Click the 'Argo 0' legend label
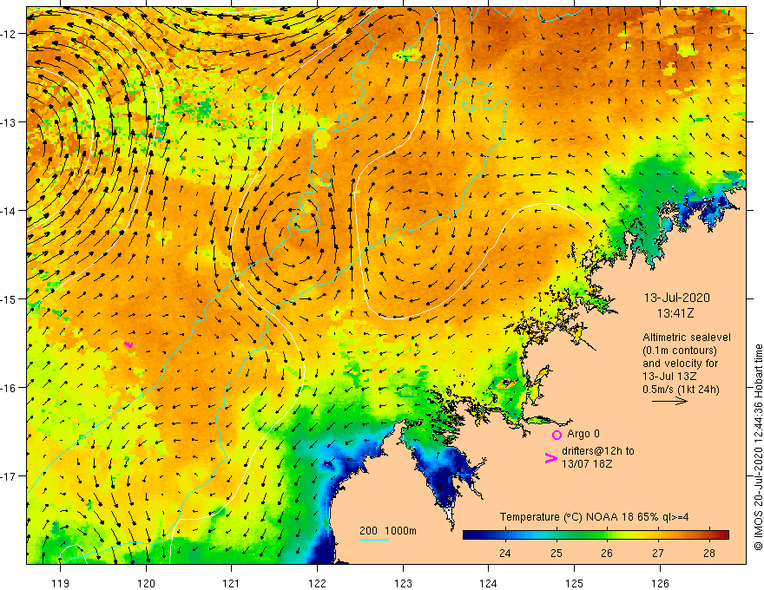Viewport: 764px width, 590px height. click(583, 434)
